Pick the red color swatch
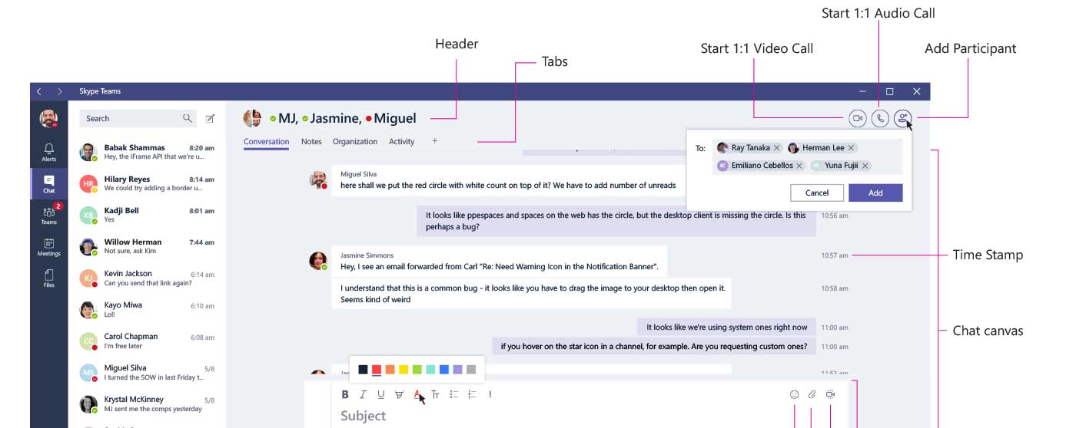This screenshot has height=428, width=1076. click(377, 370)
